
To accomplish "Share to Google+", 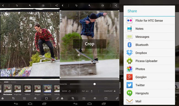I will 149,77.
